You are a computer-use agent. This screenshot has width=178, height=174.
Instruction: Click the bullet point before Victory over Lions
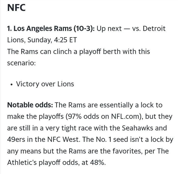point(11,84)
